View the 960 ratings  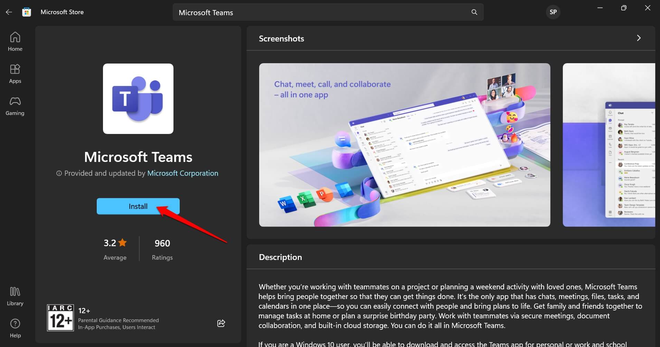[x=162, y=243]
